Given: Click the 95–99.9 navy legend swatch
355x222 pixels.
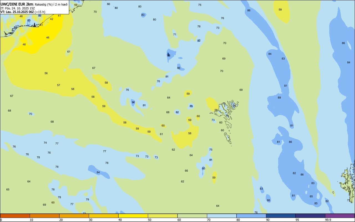Looking at the screenshot, I should [x=310, y=216].
